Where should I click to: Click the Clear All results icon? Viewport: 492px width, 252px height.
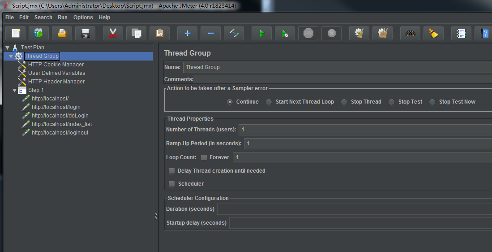[382, 33]
